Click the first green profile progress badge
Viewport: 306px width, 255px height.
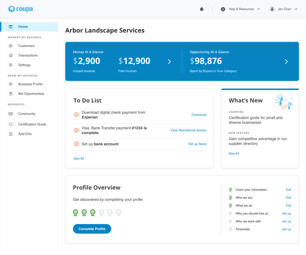click(x=76, y=212)
